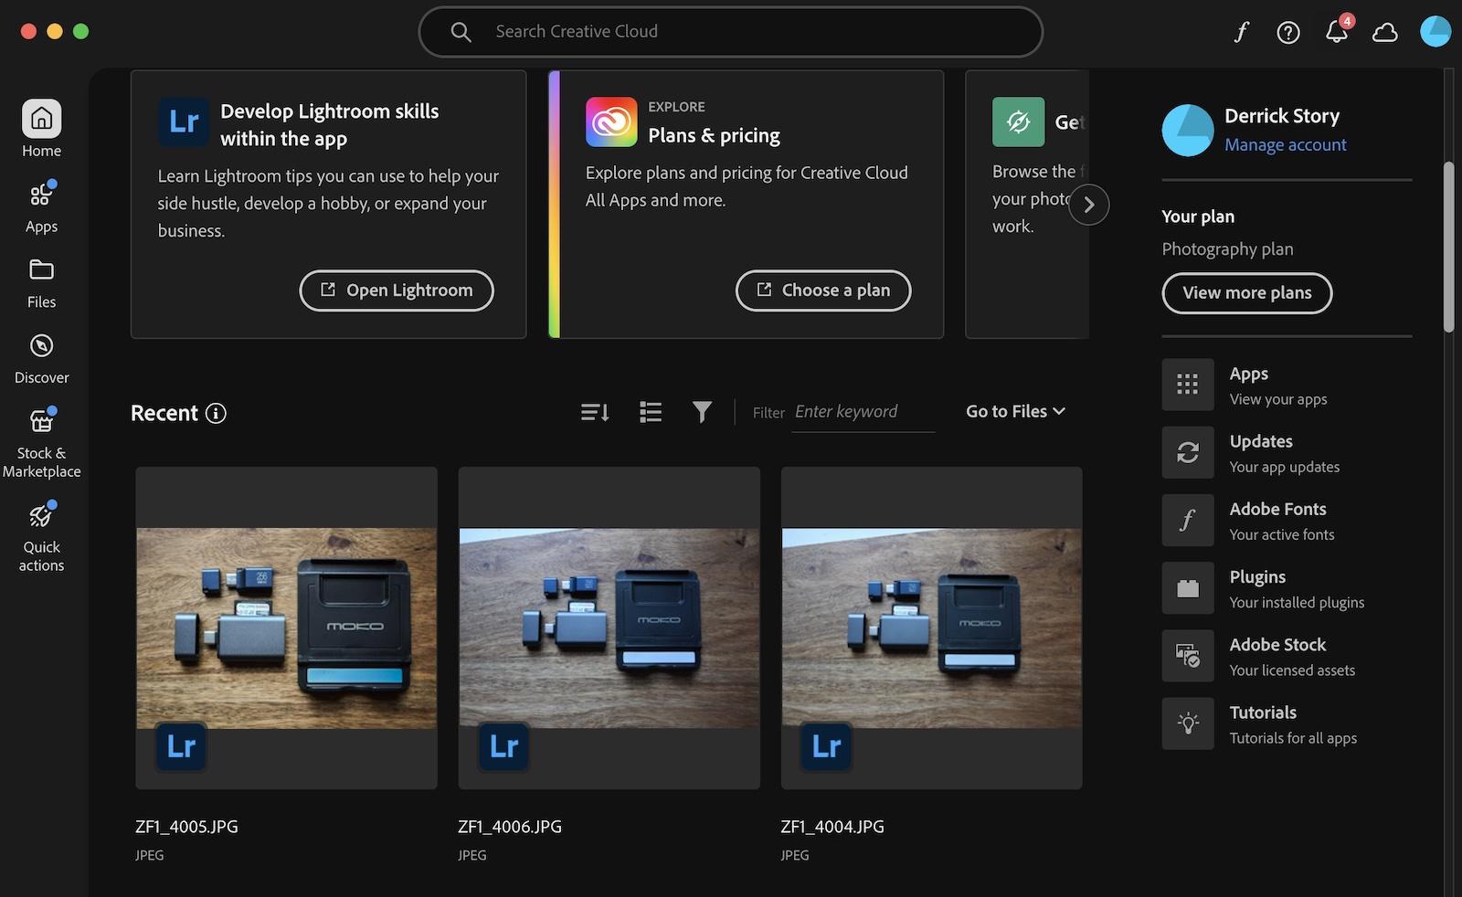
Task: Open the Manage account link
Action: [x=1285, y=144]
